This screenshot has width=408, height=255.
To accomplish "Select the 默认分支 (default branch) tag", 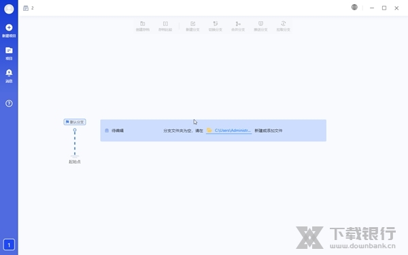I will (75, 122).
